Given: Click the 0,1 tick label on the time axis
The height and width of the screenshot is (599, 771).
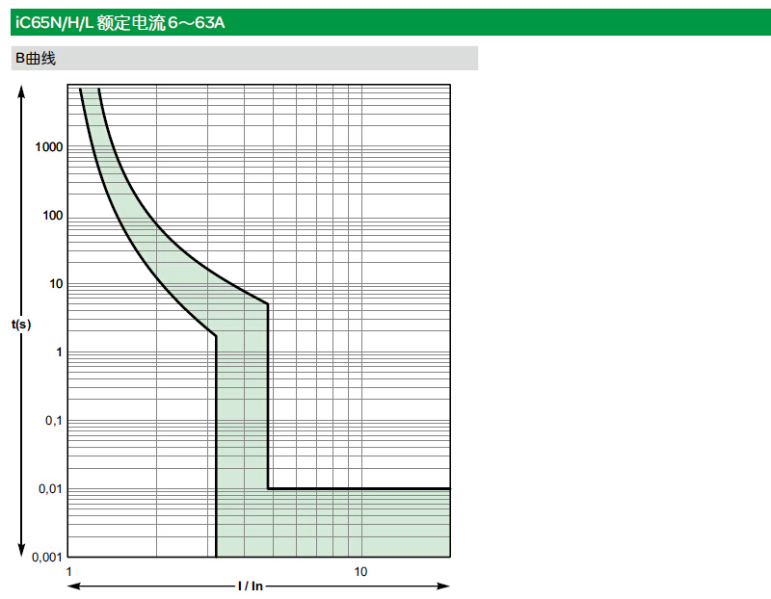Looking at the screenshot, I should click(52, 420).
